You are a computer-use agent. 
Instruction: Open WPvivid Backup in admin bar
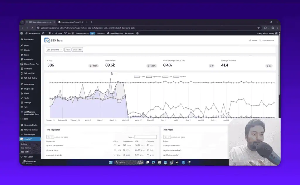pos(115,33)
